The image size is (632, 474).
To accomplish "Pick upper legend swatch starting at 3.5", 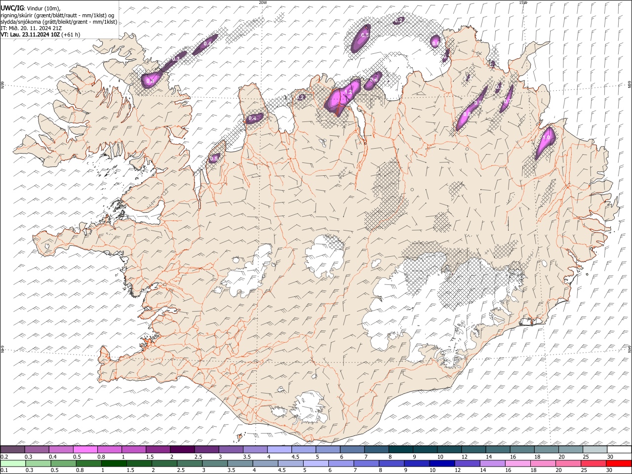I will click(x=255, y=450).
